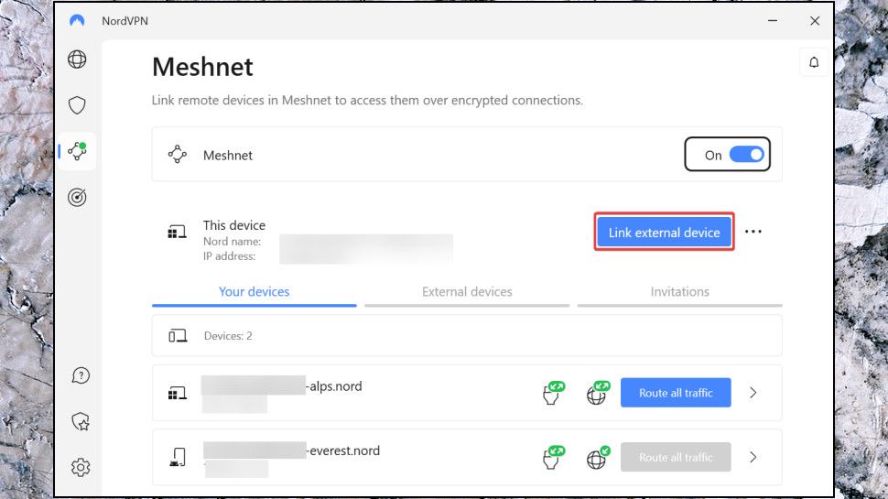Click the Link external device button
The width and height of the screenshot is (888, 499).
coord(664,233)
